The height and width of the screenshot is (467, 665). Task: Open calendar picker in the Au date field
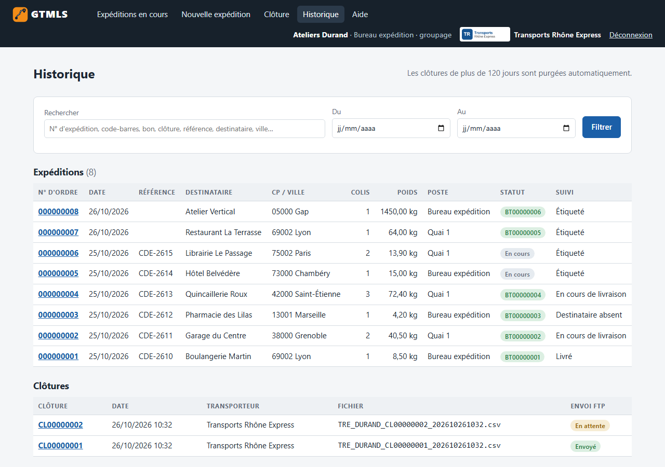[x=566, y=128]
